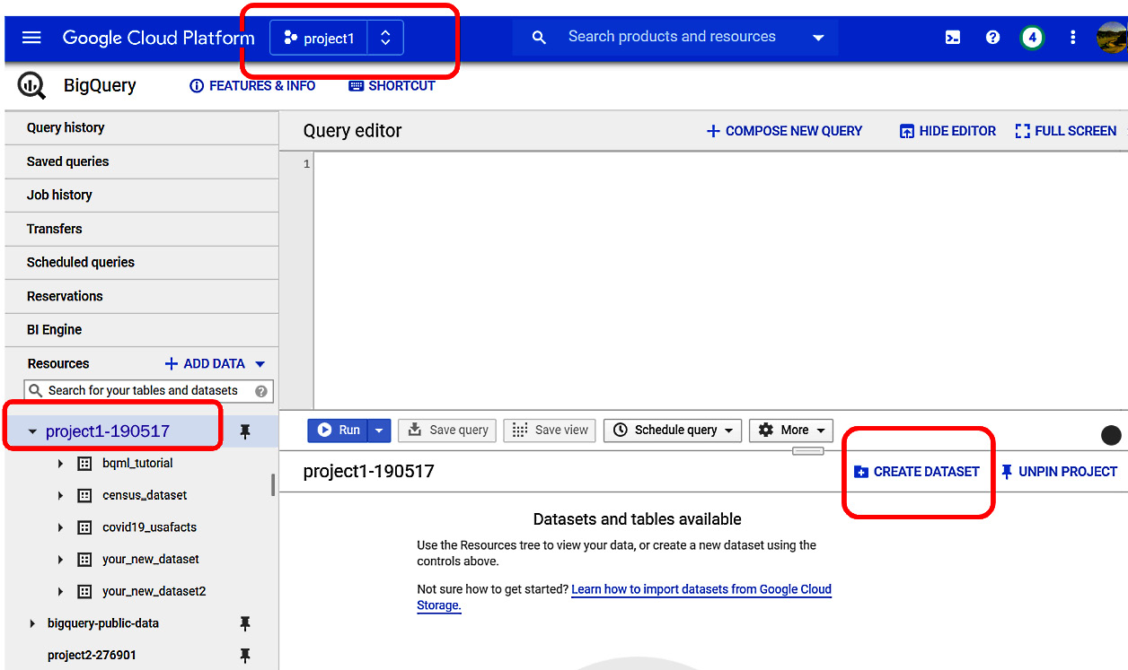Open the Schedule query dropdown

673,431
